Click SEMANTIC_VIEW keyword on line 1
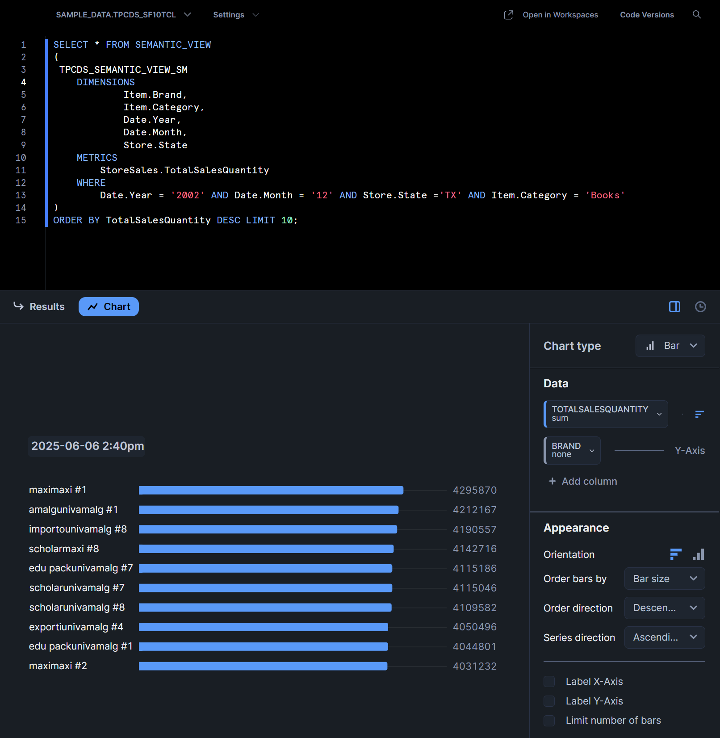Image resolution: width=720 pixels, height=738 pixels. (173, 45)
